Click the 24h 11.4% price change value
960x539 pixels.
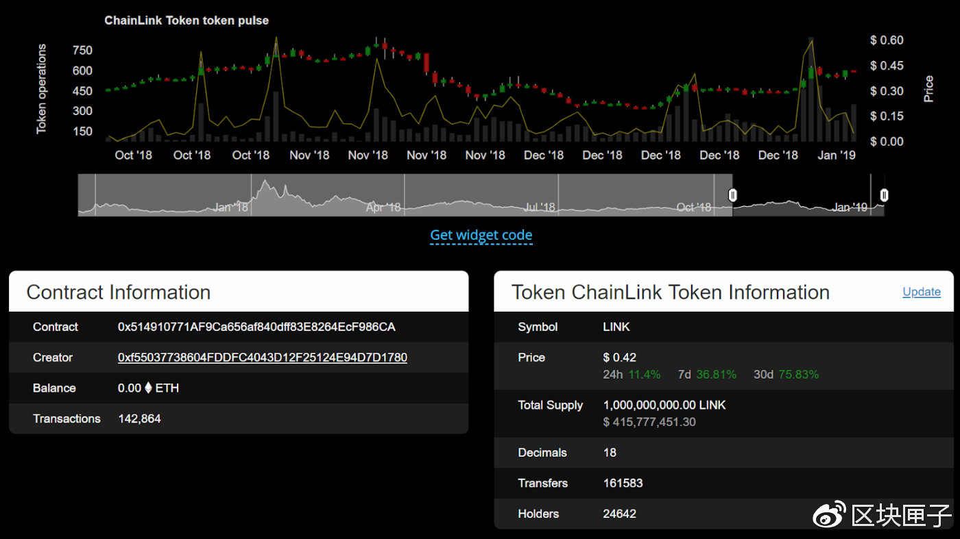(632, 375)
